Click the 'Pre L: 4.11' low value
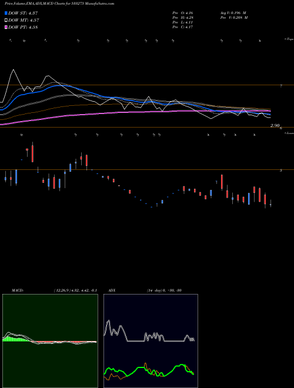Image resolution: width=294 pixels, height=388 pixels. coord(183,22)
